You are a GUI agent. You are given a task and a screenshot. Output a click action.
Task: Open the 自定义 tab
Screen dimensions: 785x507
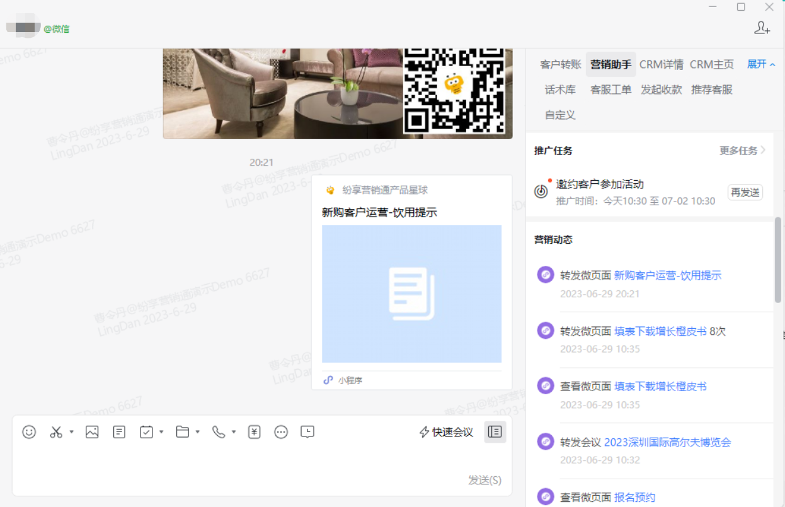560,115
